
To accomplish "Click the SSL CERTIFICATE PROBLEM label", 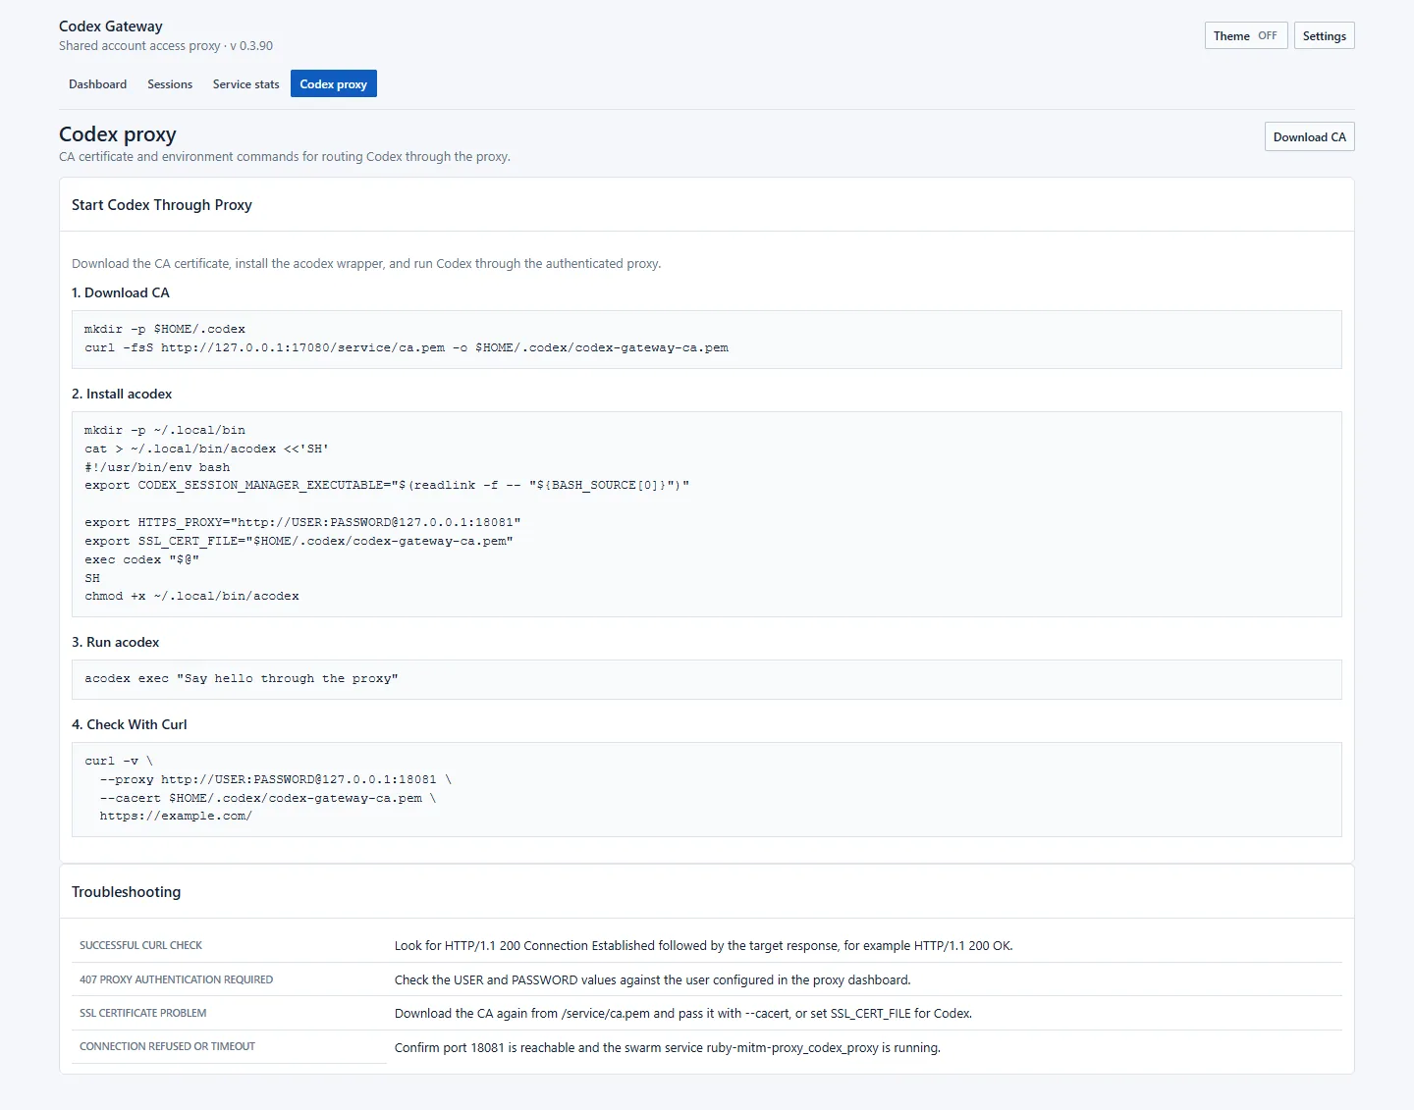I will point(142,1013).
